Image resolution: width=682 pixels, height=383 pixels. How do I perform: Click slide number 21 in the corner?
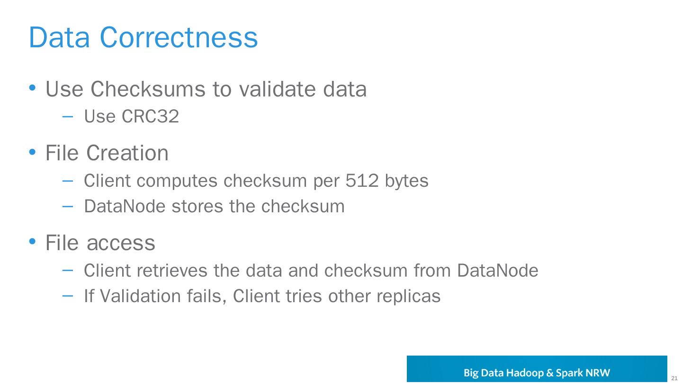pos(674,378)
